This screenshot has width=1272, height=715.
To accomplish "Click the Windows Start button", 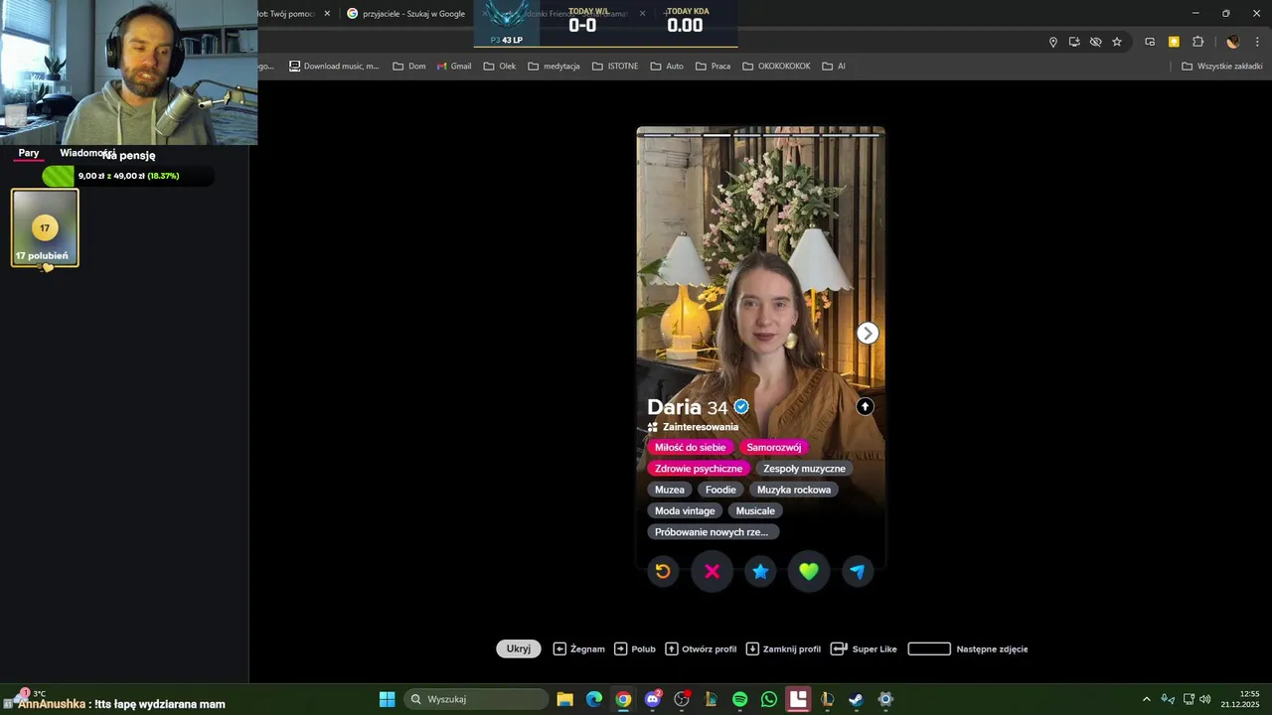I will tap(388, 699).
